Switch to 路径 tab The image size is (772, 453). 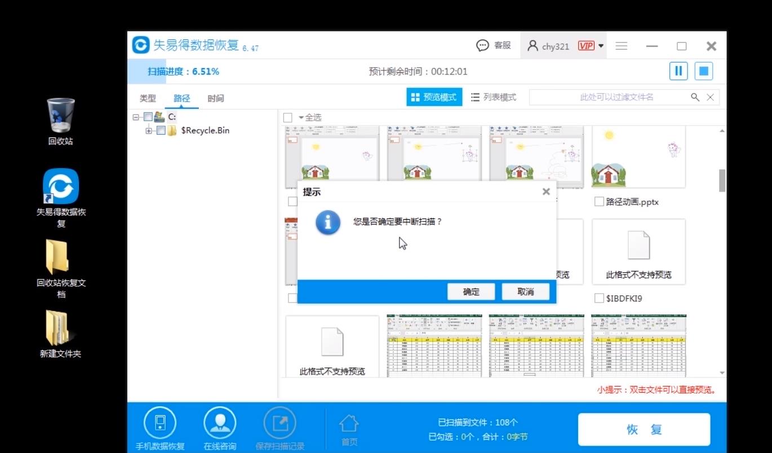point(181,98)
